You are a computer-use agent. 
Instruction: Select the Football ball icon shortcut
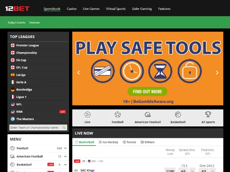118,115
